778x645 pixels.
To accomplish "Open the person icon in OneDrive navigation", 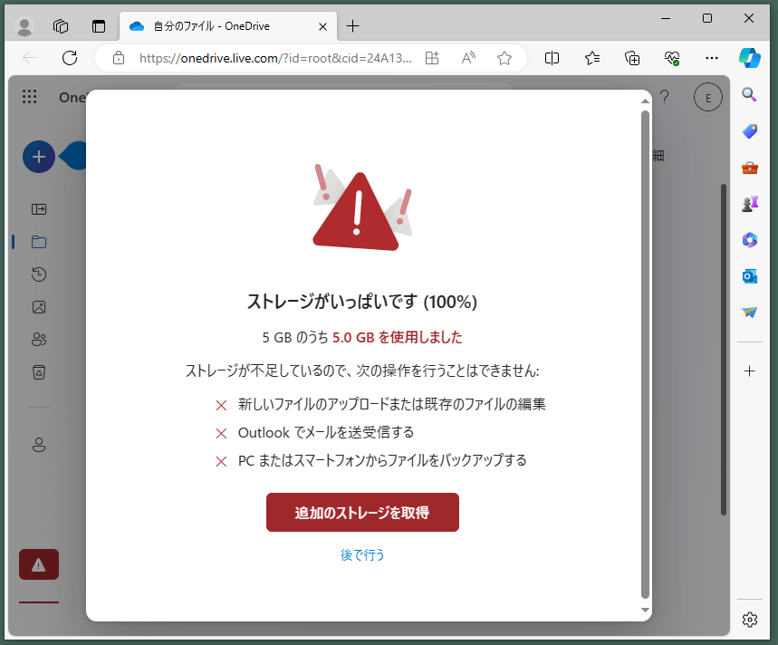I will tap(39, 445).
